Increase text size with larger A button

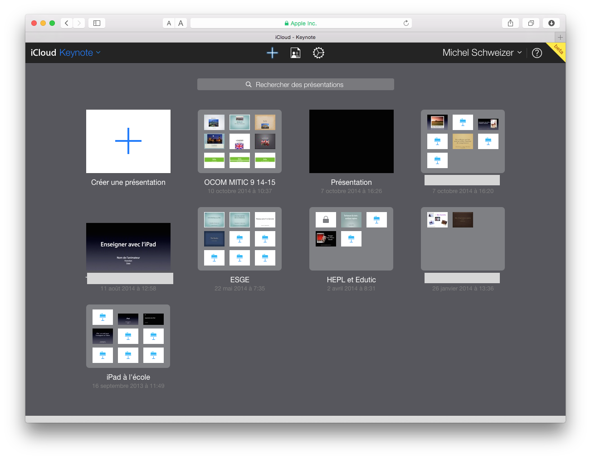(x=181, y=23)
